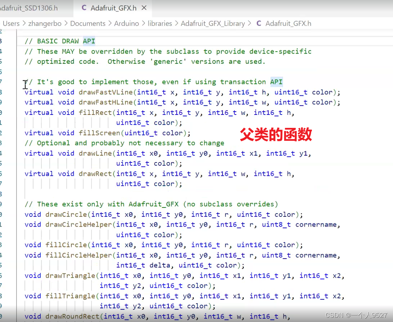Click the drawLine function name
393x322 pixels.
(x=95, y=153)
